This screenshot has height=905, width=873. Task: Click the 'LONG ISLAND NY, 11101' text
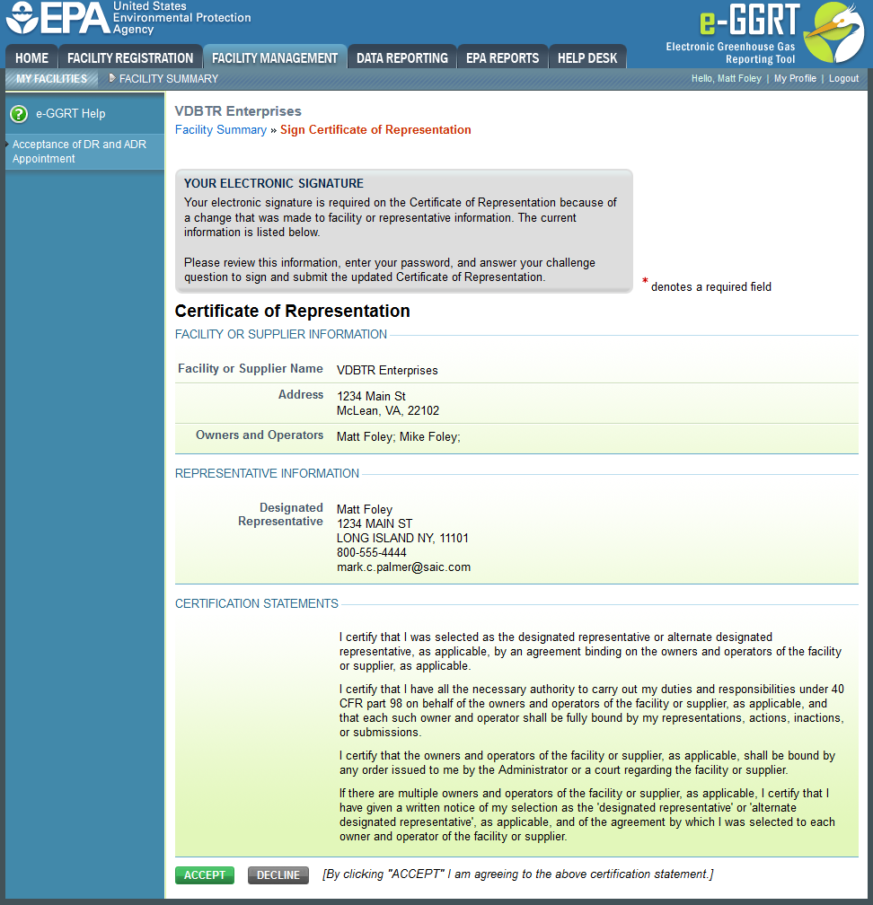pyautogui.click(x=402, y=539)
